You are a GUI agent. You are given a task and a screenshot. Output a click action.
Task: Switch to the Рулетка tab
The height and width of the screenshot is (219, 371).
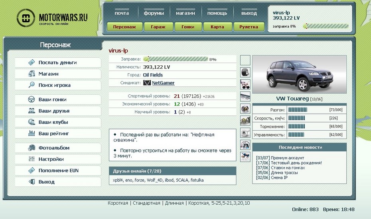pos(249,27)
